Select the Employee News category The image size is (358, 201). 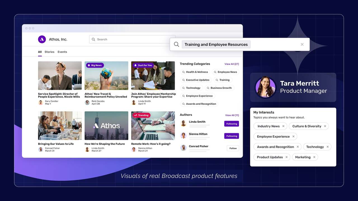click(x=225, y=72)
